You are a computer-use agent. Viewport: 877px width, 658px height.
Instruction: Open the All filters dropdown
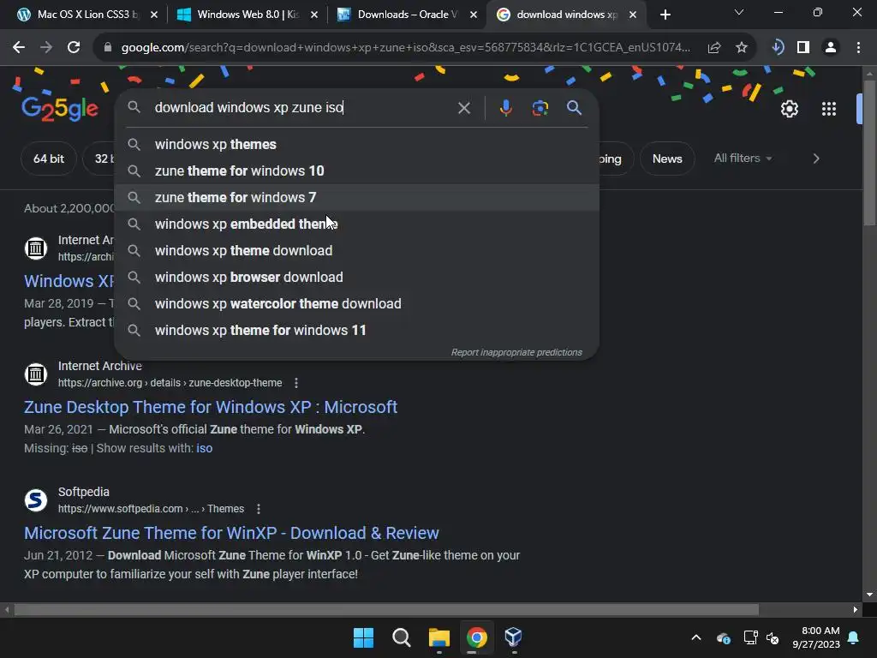click(743, 159)
